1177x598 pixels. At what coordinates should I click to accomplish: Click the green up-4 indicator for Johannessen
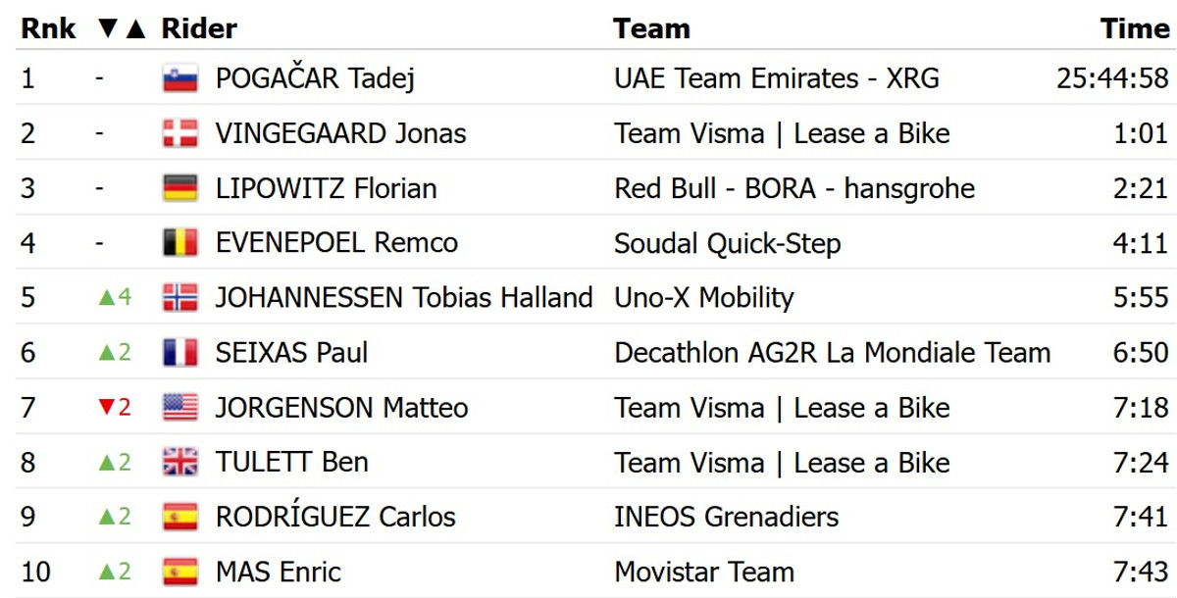(x=115, y=297)
